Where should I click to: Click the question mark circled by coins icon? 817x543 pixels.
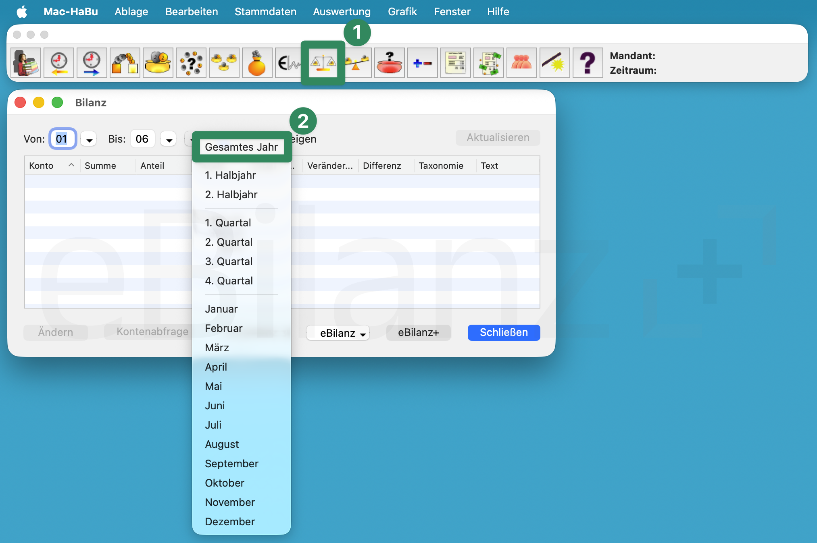(191, 63)
